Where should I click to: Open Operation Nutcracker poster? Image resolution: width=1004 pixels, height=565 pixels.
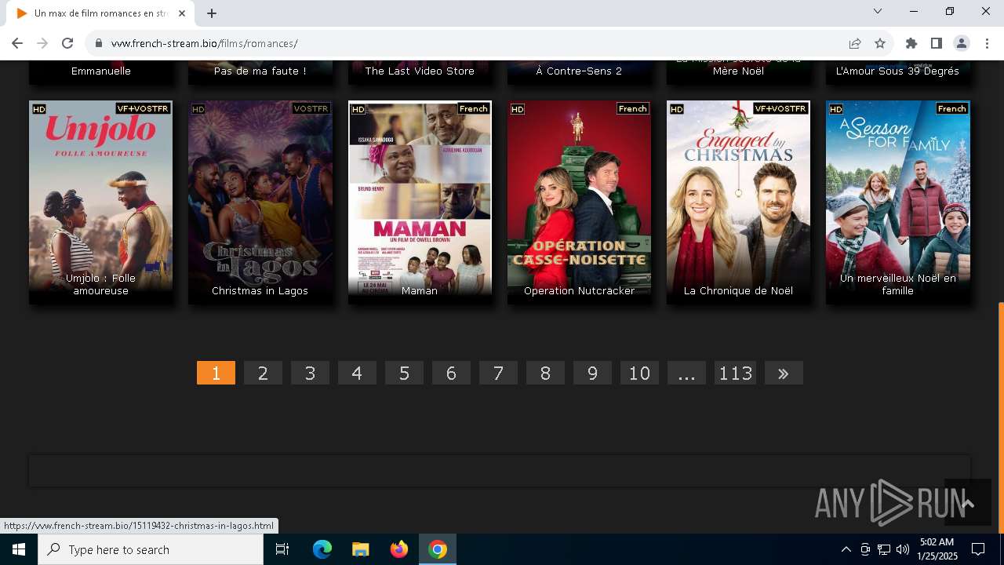click(x=579, y=202)
